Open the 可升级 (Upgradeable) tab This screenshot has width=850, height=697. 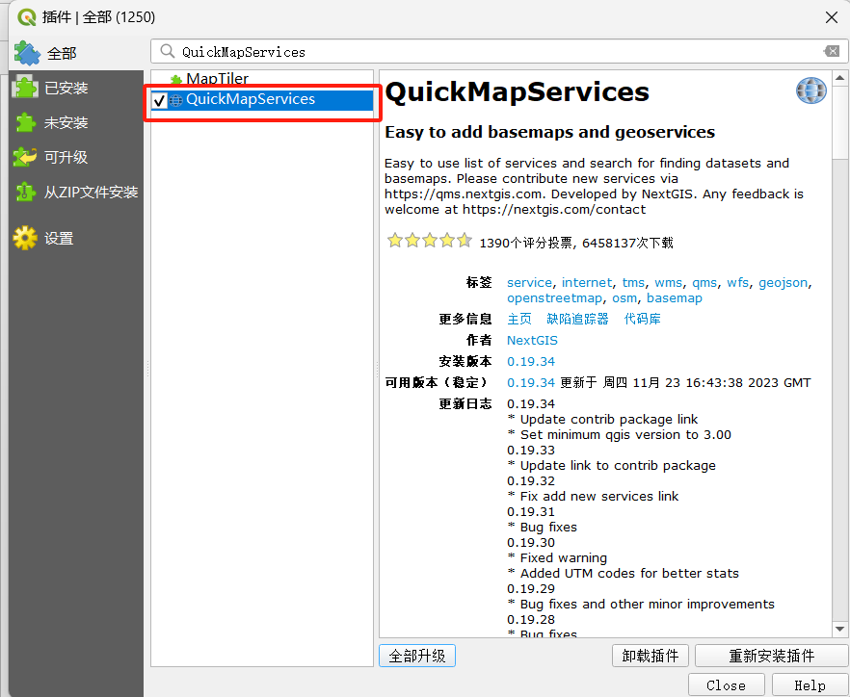click(x=76, y=157)
